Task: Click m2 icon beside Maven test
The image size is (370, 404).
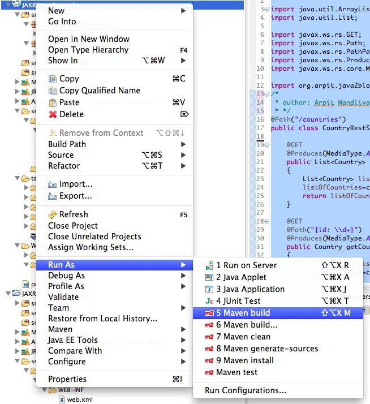Action: tap(209, 372)
